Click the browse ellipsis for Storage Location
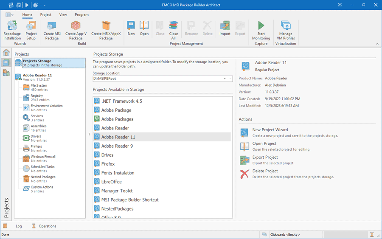The width and height of the screenshot is (382, 239). [230, 79]
